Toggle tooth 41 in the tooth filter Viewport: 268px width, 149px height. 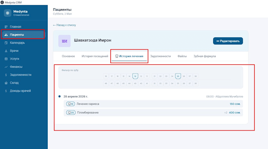pos(147,83)
